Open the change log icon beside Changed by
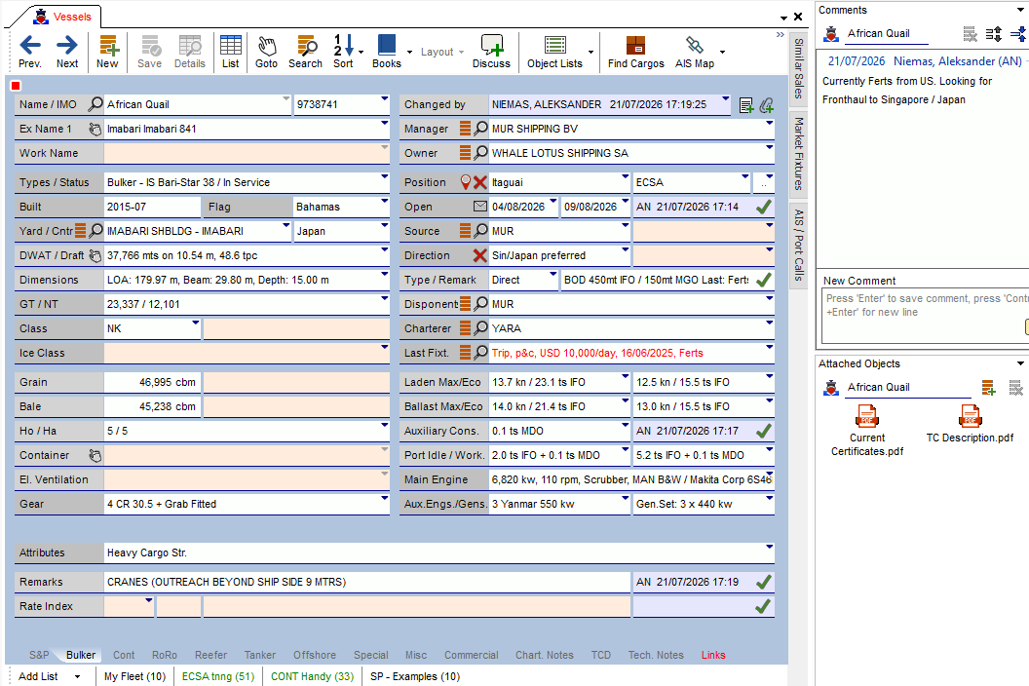This screenshot has height=686, width=1029. click(x=746, y=105)
